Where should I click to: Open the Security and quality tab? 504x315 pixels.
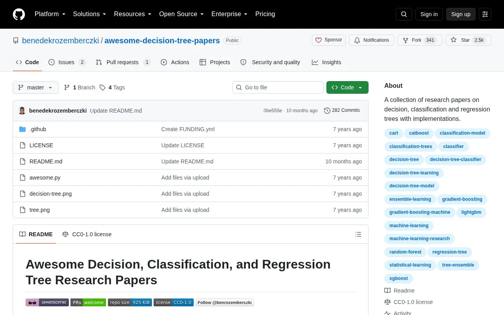270,62
